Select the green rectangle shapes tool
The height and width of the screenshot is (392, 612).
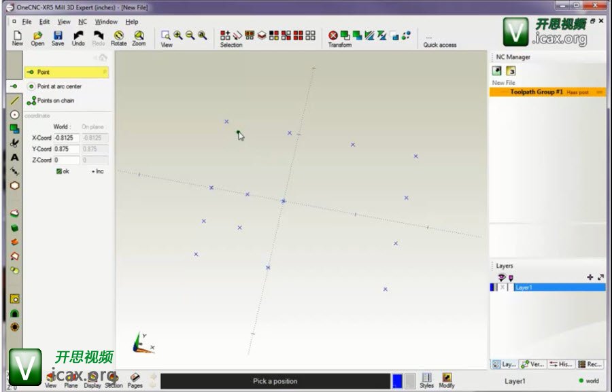(x=14, y=128)
